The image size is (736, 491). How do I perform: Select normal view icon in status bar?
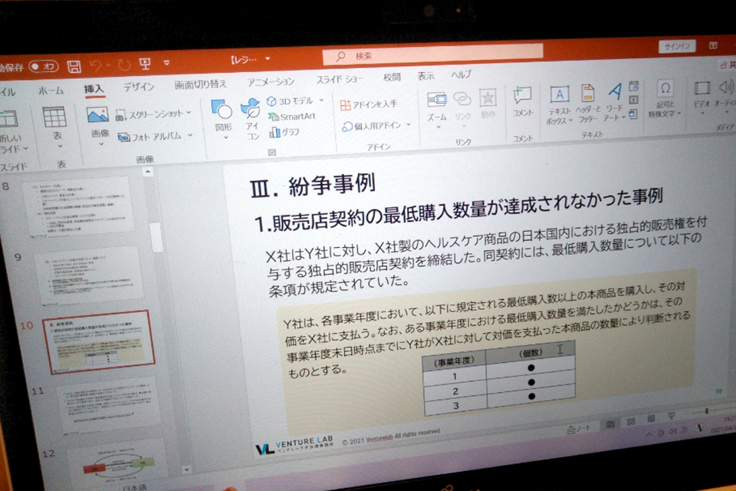[609, 425]
